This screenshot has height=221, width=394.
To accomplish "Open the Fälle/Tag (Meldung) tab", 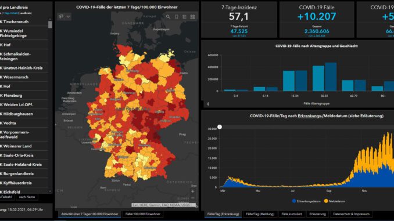I will (x=260, y=214).
